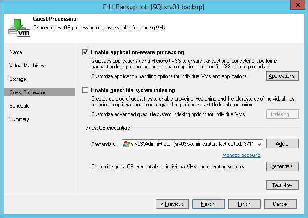Click the Credentials customization button
Viewport: 308px width, 218px height.
pyautogui.click(x=283, y=167)
